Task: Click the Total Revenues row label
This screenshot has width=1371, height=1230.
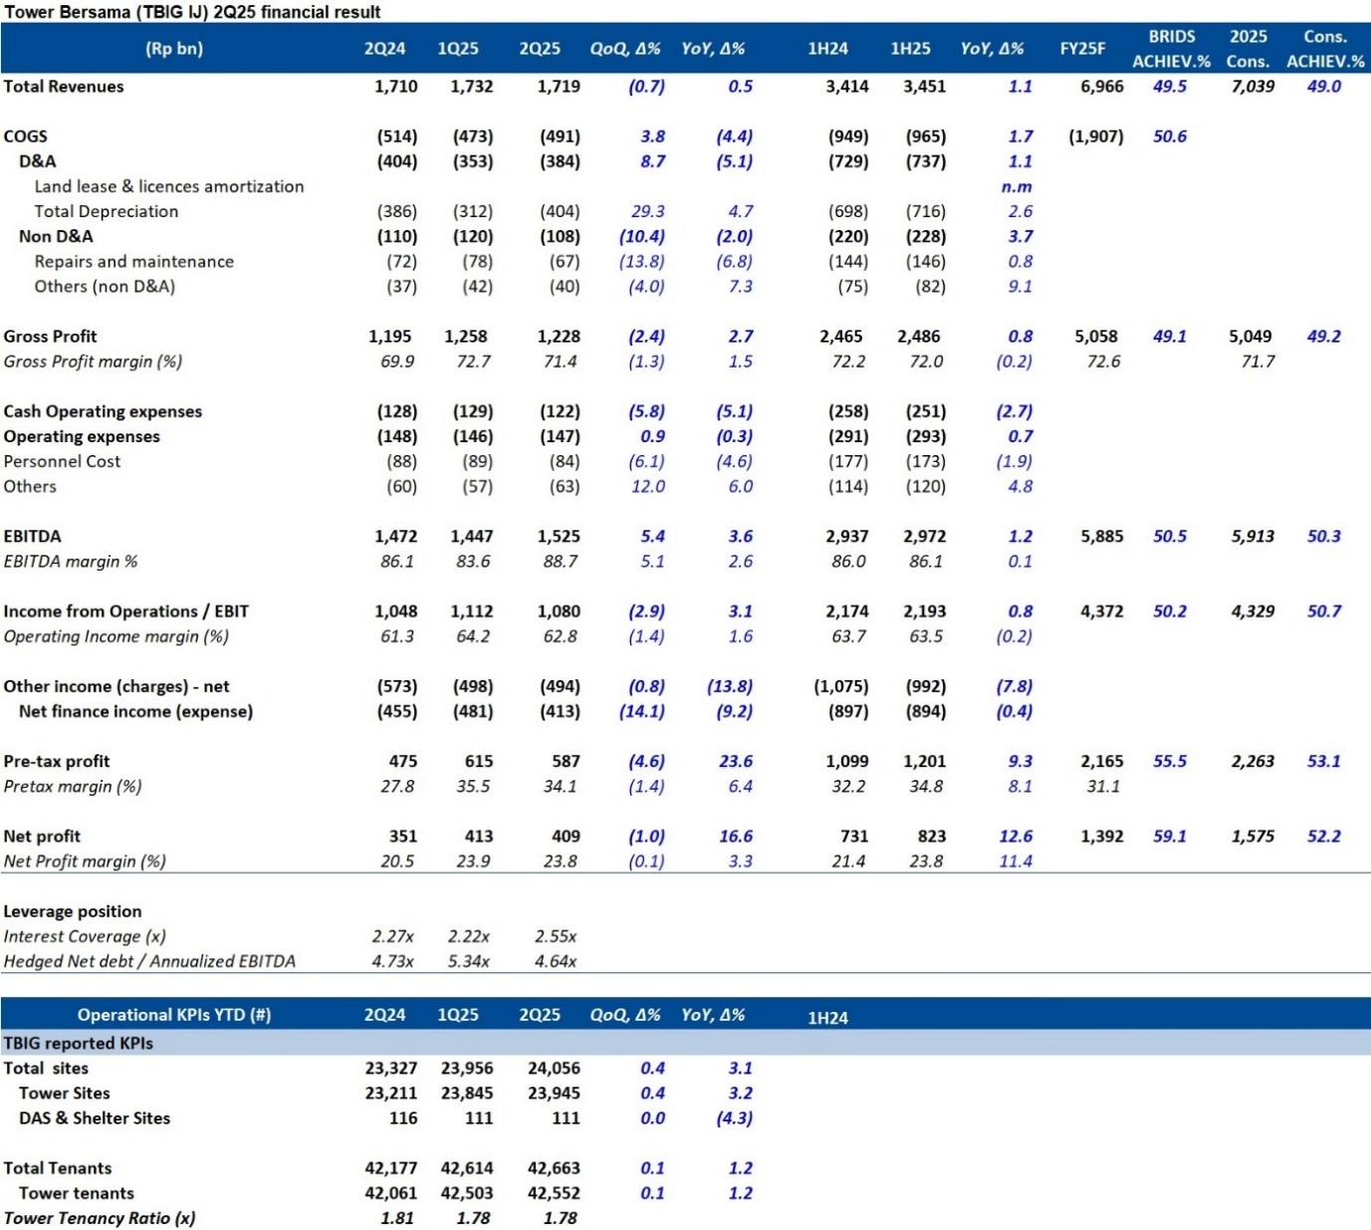Action: click(64, 87)
